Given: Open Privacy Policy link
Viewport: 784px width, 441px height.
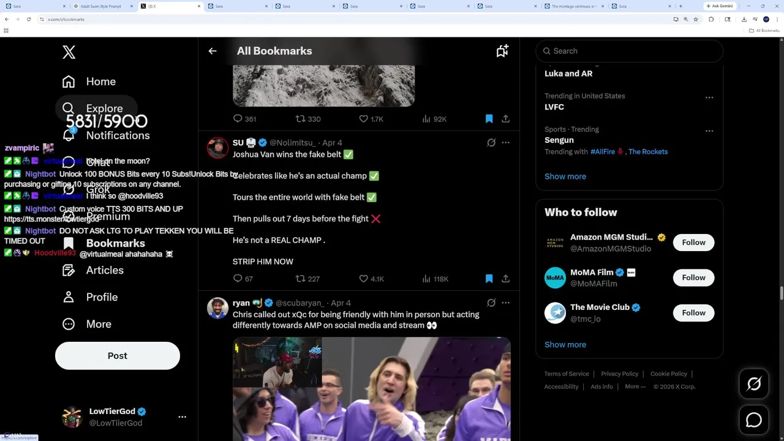Looking at the screenshot, I should click(620, 374).
